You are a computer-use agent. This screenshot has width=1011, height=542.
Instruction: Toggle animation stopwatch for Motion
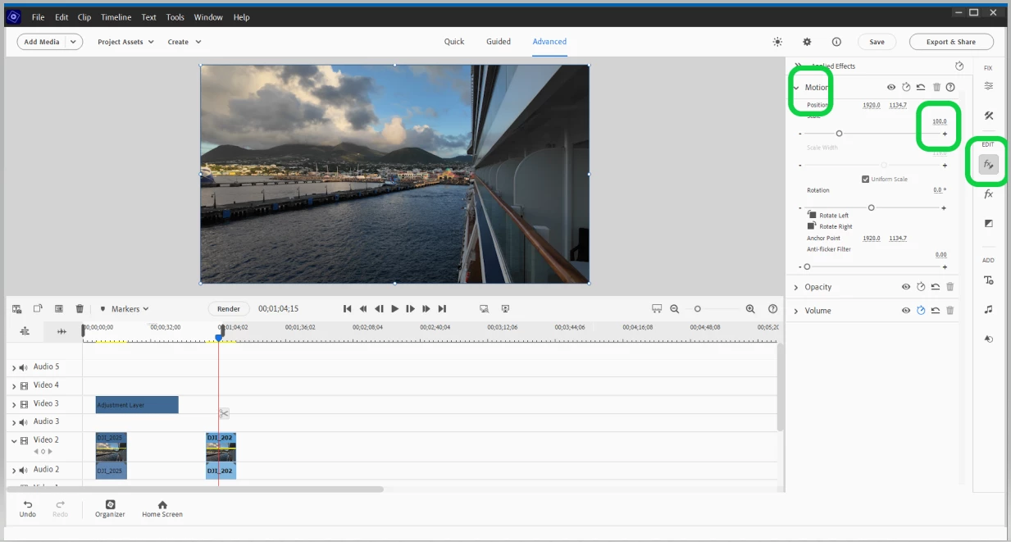pyautogui.click(x=906, y=87)
